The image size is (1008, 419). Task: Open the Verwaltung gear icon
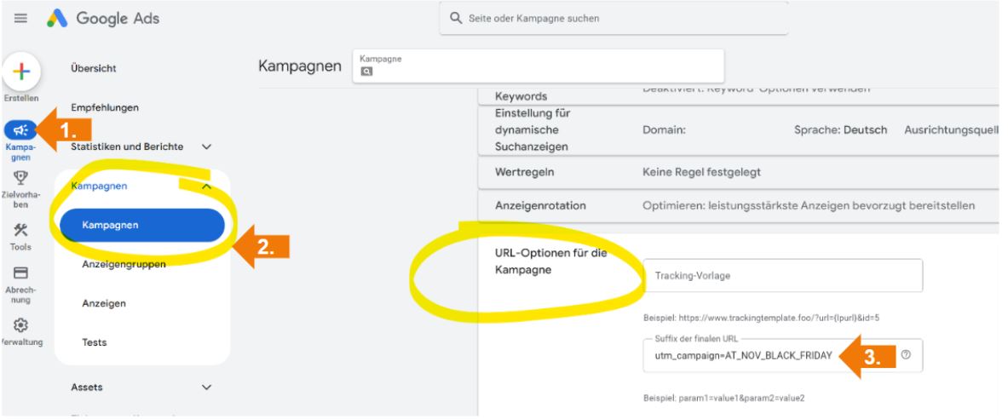(20, 325)
